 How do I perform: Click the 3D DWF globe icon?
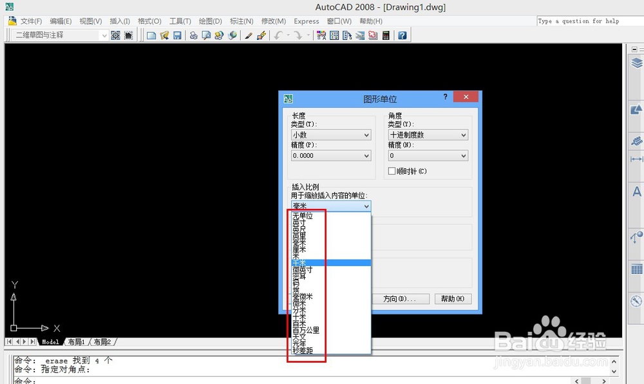[232, 35]
